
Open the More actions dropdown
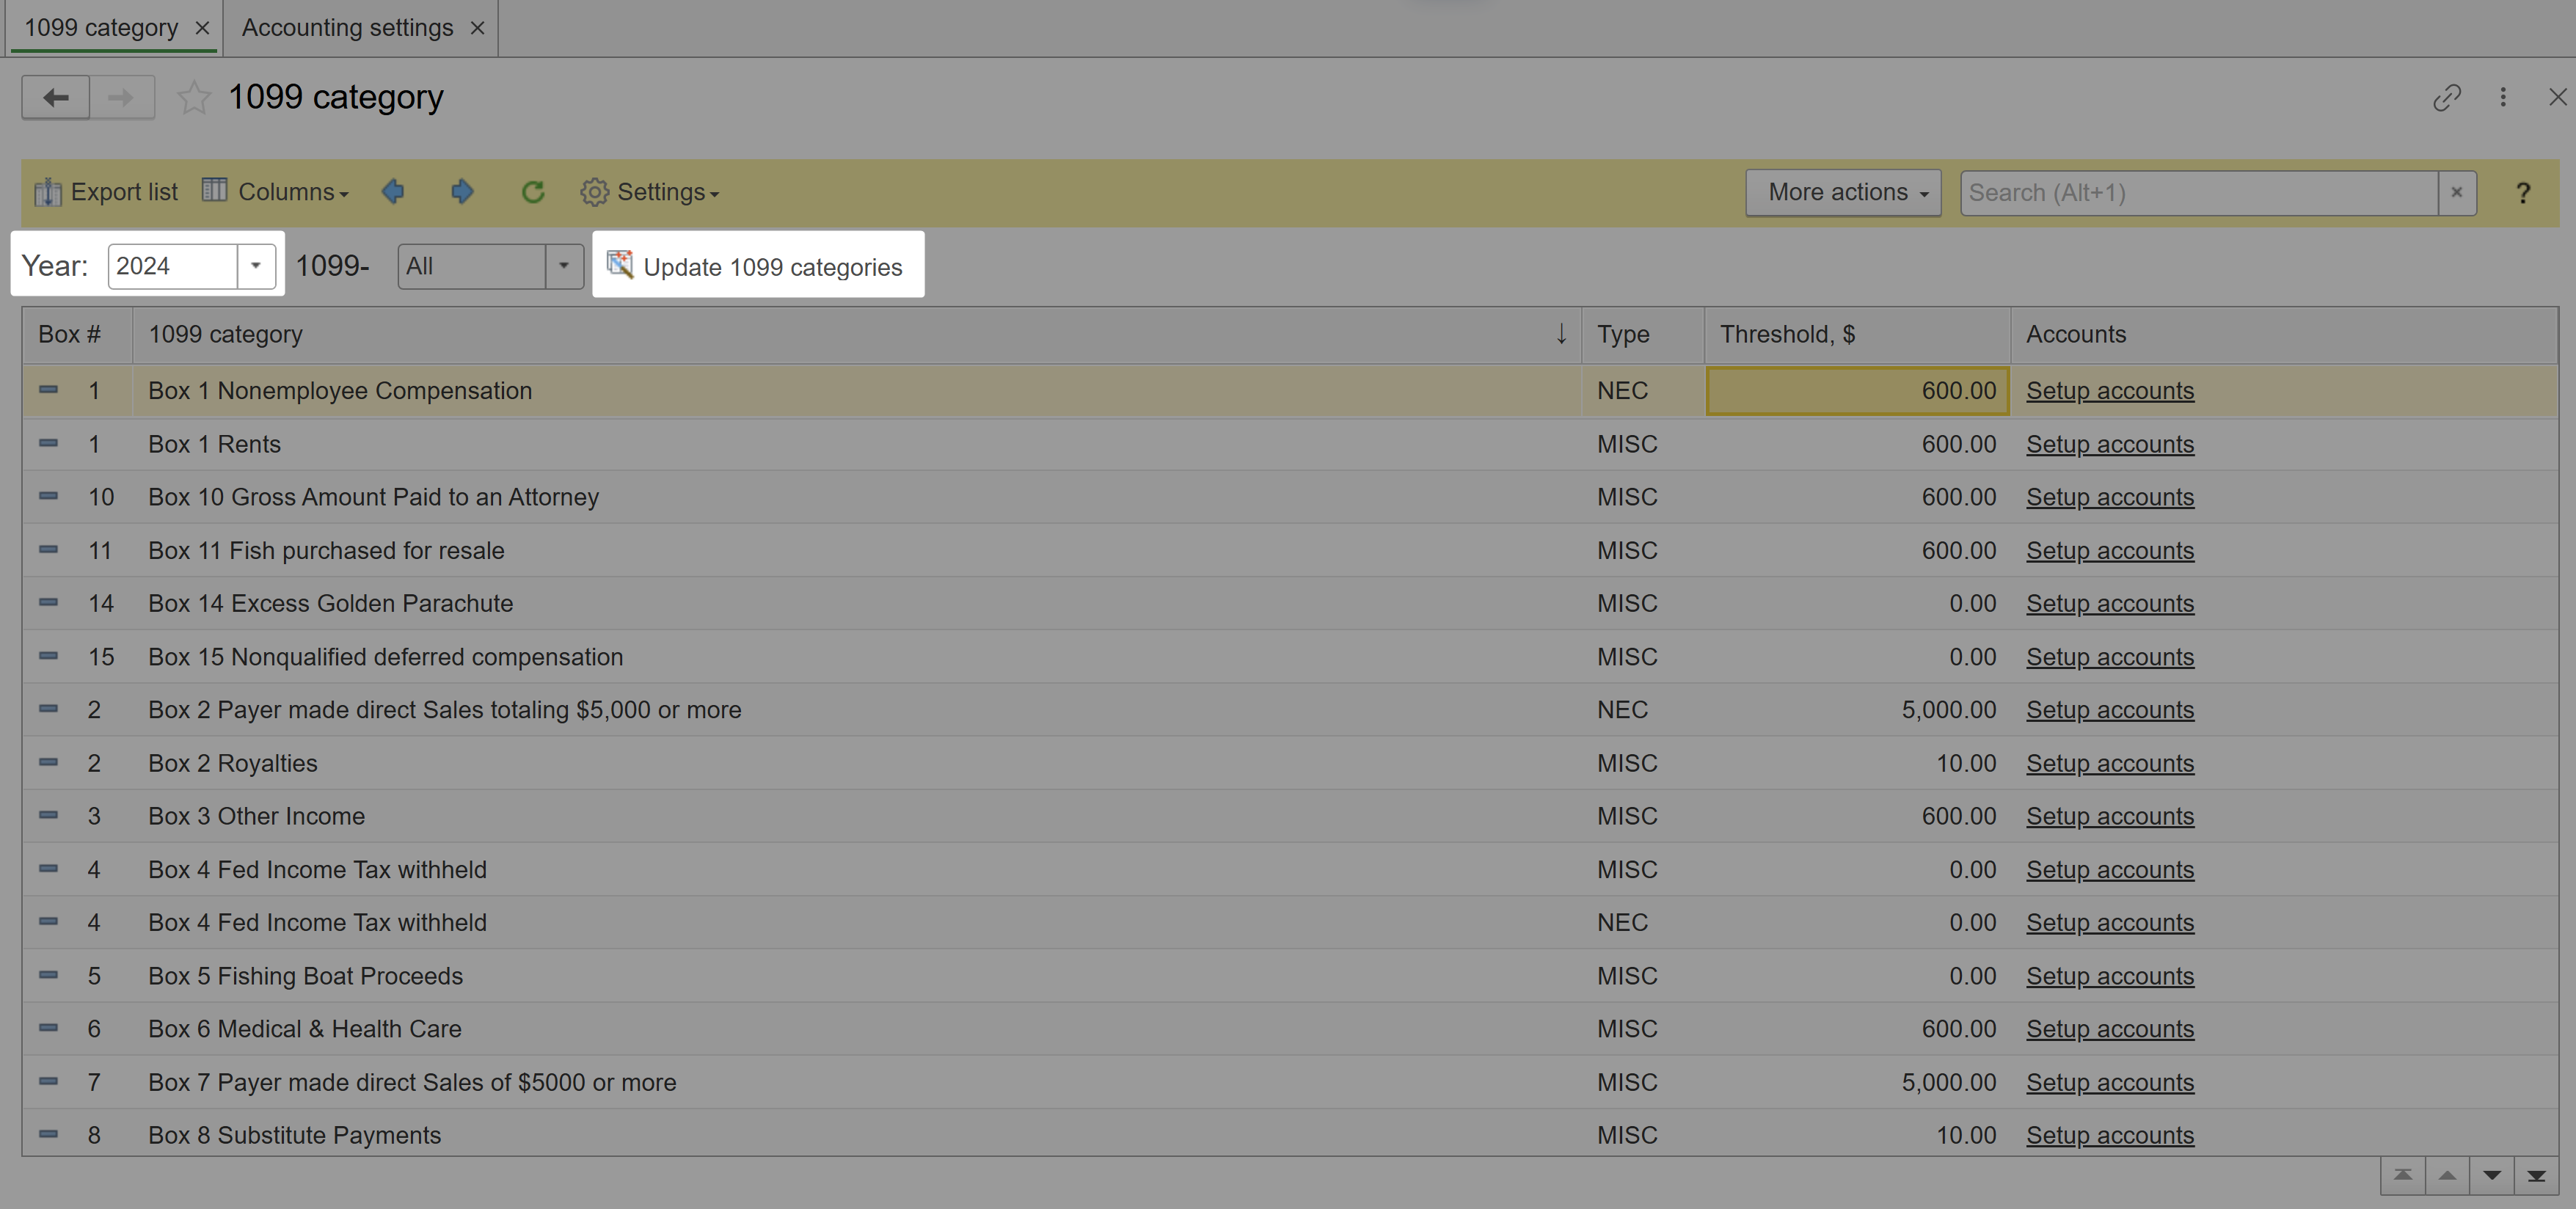[x=1843, y=193]
